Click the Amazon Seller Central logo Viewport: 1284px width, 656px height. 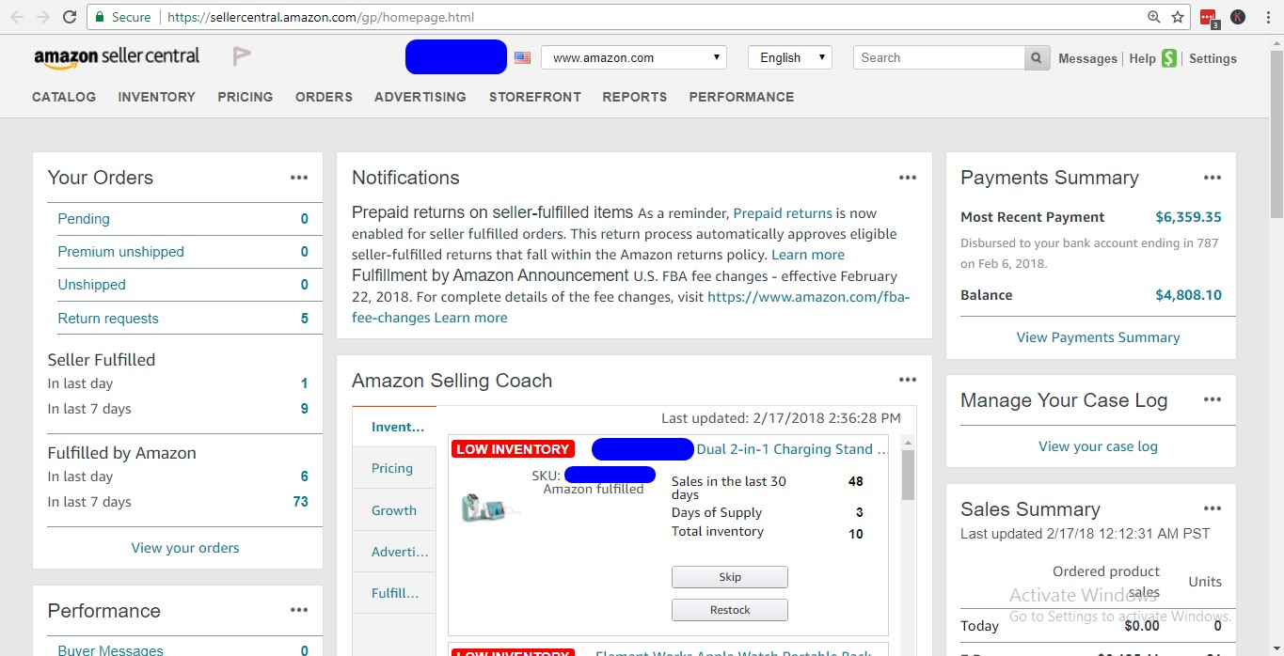[117, 57]
